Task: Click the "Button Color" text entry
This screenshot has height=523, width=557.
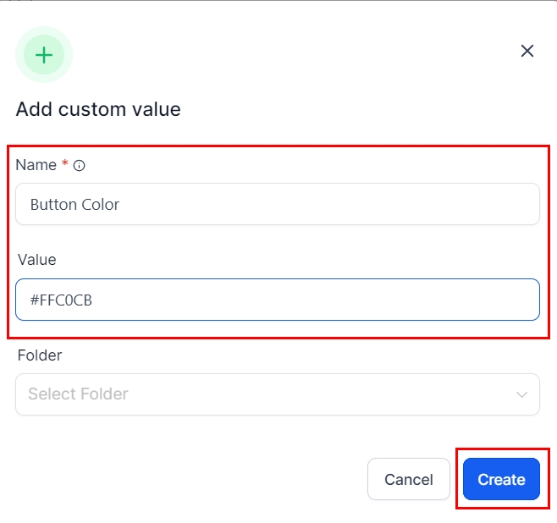Action: pos(74,204)
